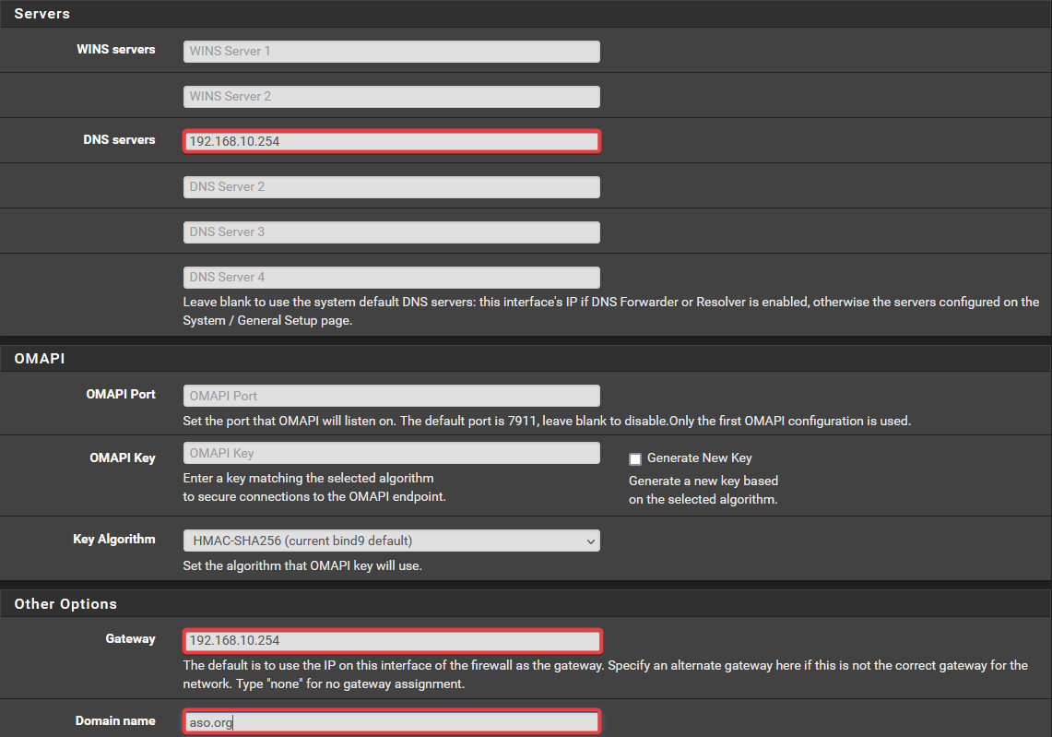Open the Key Algorithm dropdown
The width and height of the screenshot is (1052, 737).
tap(391, 541)
